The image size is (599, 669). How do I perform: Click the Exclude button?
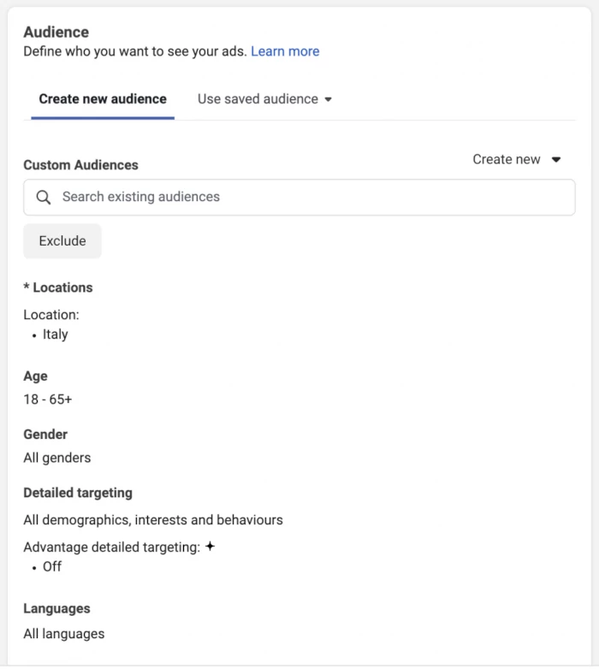pos(62,241)
